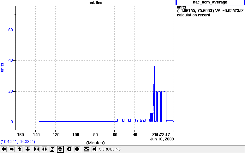Click the plus crosshair toolbar icon
This screenshot has width=245, height=153.
click(x=77, y=149)
